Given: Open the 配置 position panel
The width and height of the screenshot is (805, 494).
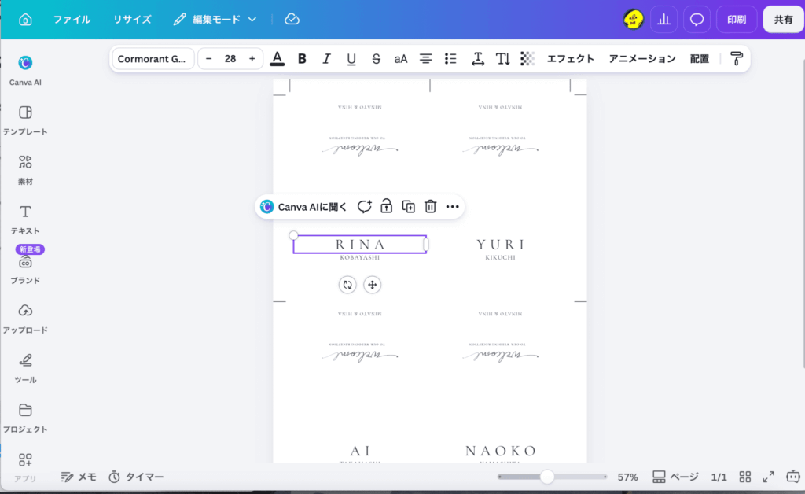Looking at the screenshot, I should pyautogui.click(x=699, y=58).
